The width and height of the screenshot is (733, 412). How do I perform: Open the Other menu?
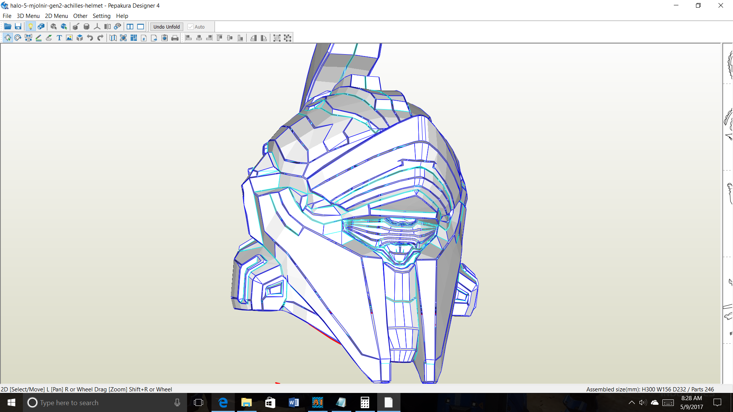(x=80, y=16)
